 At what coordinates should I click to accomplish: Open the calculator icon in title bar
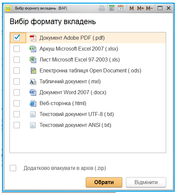pyautogui.click(x=112, y=8)
